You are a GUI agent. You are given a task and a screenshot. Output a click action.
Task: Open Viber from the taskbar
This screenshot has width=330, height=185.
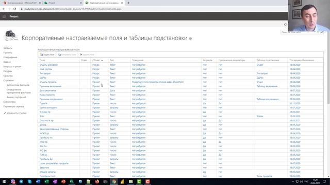point(13,181)
